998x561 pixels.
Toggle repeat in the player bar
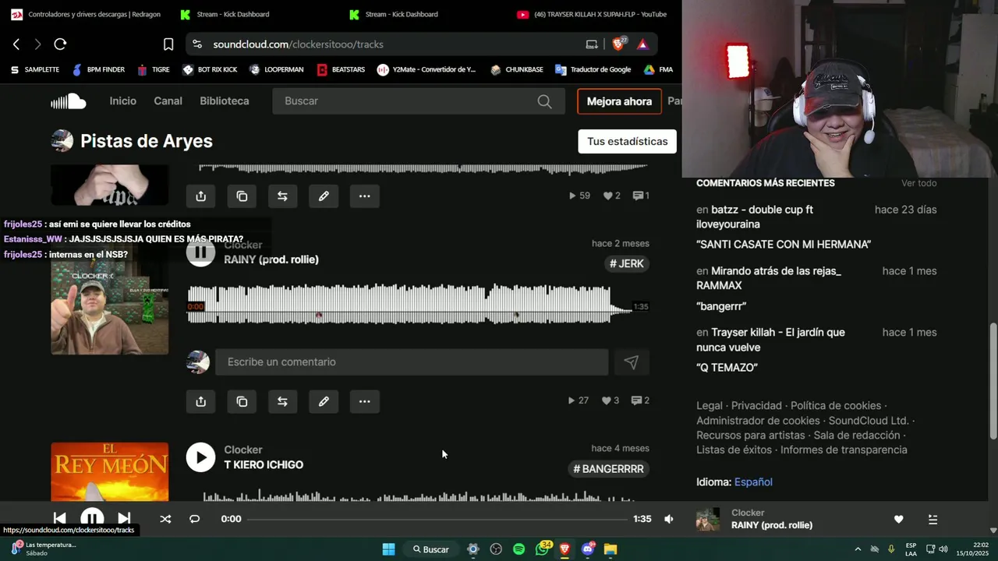(195, 519)
